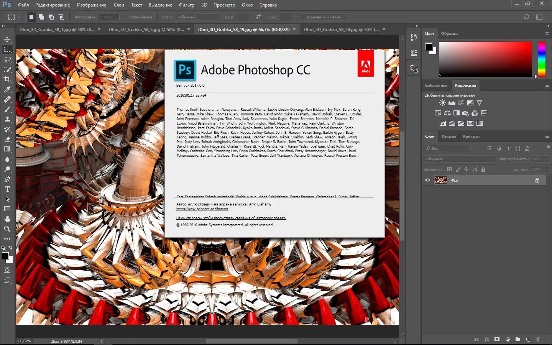Swap the Шир. and Выс. values
Viewport: 552px width, 345px height.
258,17
